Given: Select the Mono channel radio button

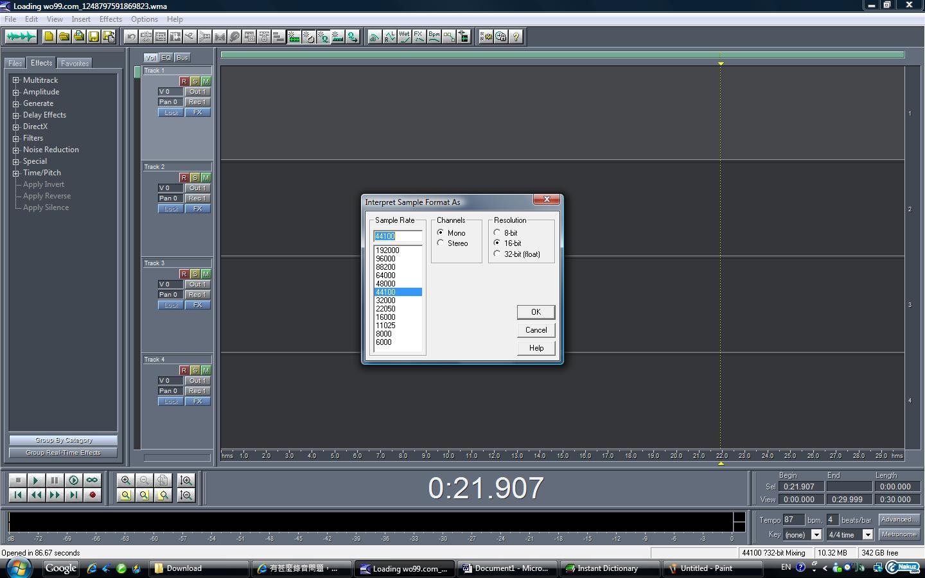Looking at the screenshot, I should tap(441, 232).
